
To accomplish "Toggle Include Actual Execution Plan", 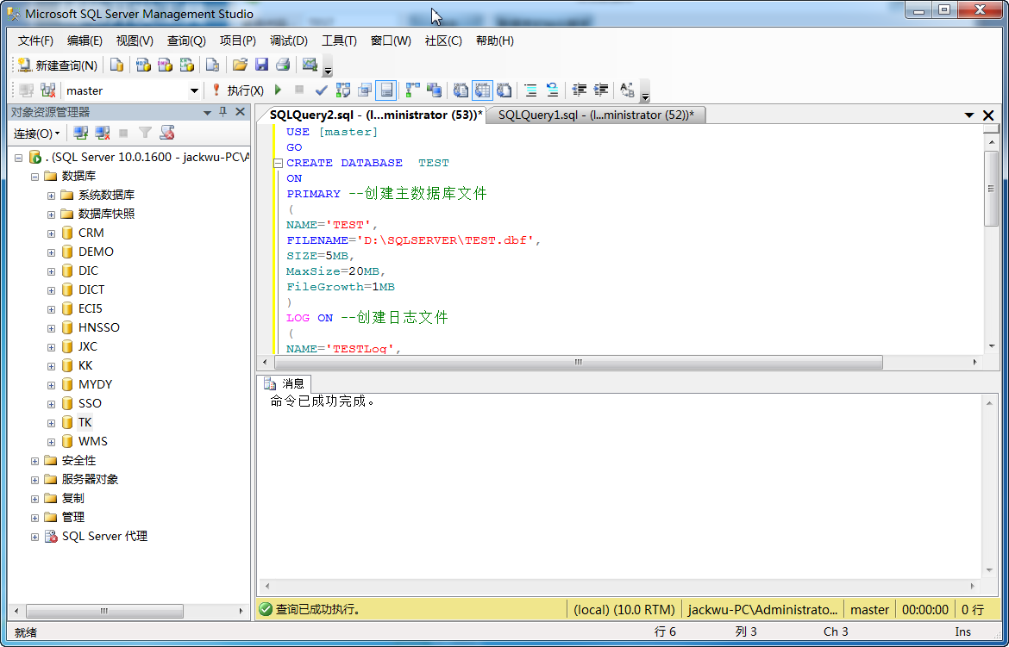I will [x=412, y=90].
